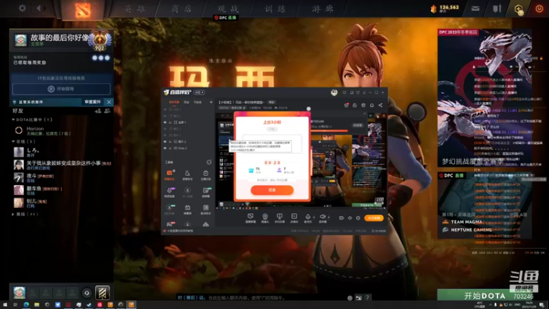
Task: Toggle visibility of 全屏1 source
Action: click(x=165, y=122)
